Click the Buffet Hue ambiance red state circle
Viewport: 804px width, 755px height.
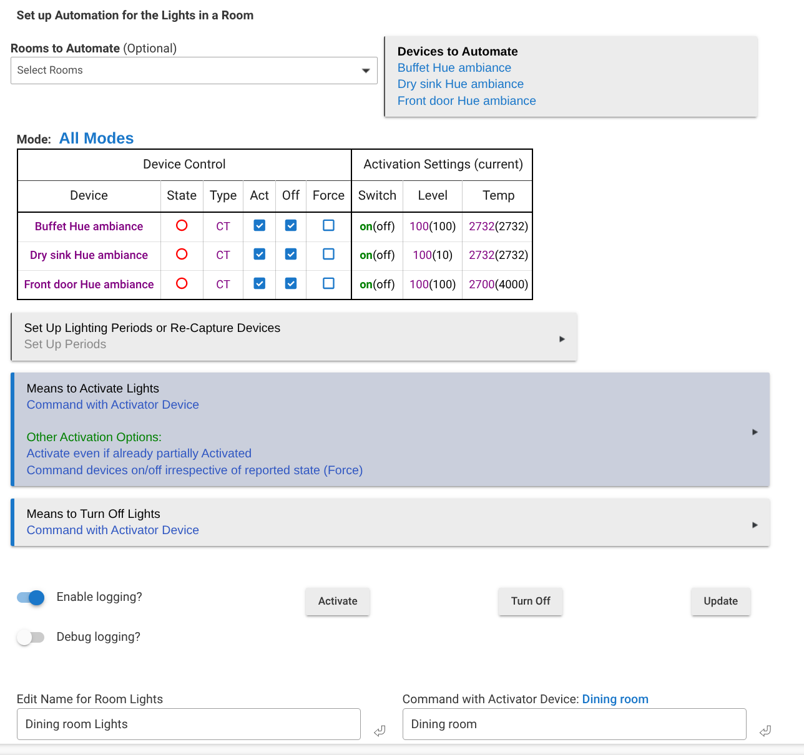182,225
